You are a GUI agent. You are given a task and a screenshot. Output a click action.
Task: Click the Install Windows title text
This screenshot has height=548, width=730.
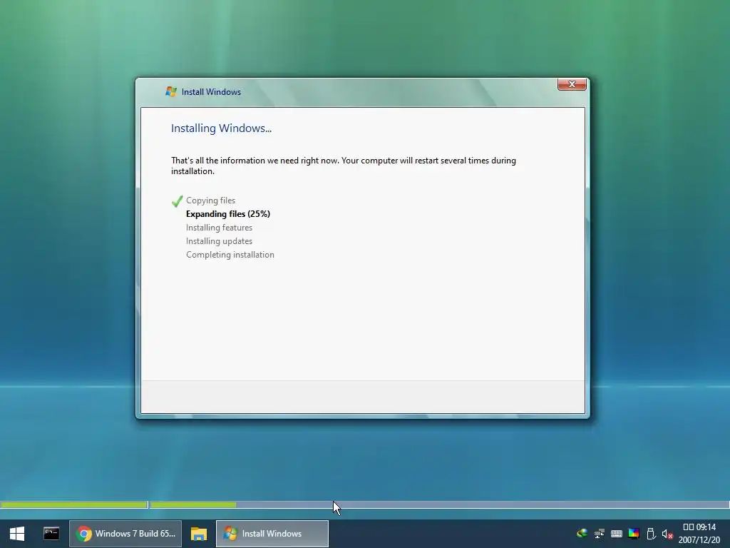click(211, 92)
